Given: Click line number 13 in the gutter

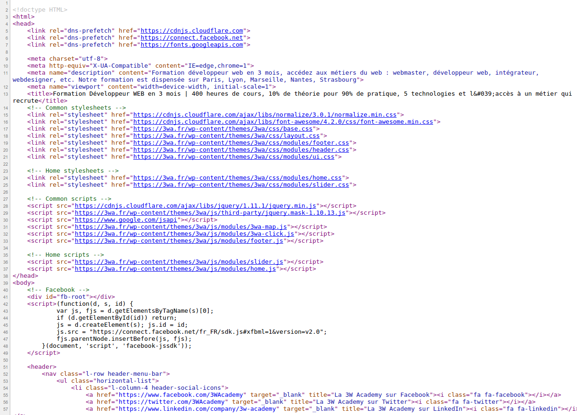Looking at the screenshot, I should click(x=6, y=94).
